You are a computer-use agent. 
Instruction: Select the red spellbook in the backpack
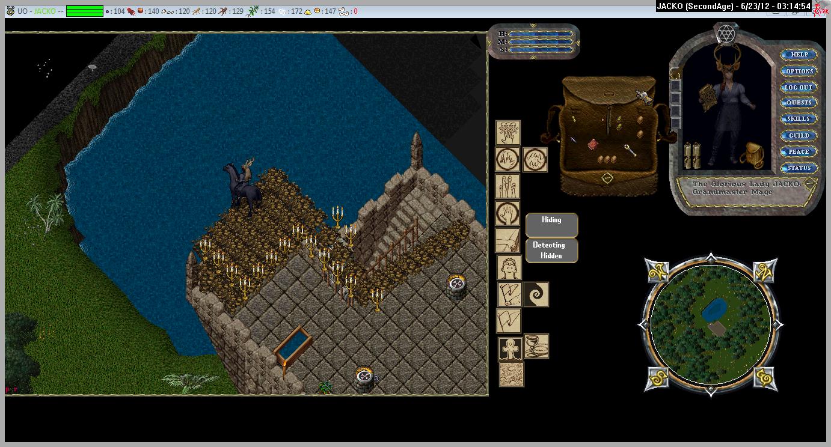[593, 144]
